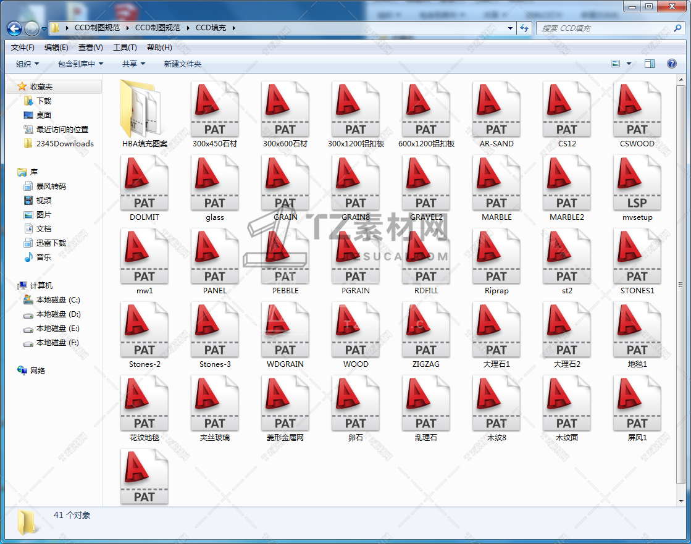Image resolution: width=691 pixels, height=544 pixels.
Task: Open the help button
Action: (x=672, y=64)
